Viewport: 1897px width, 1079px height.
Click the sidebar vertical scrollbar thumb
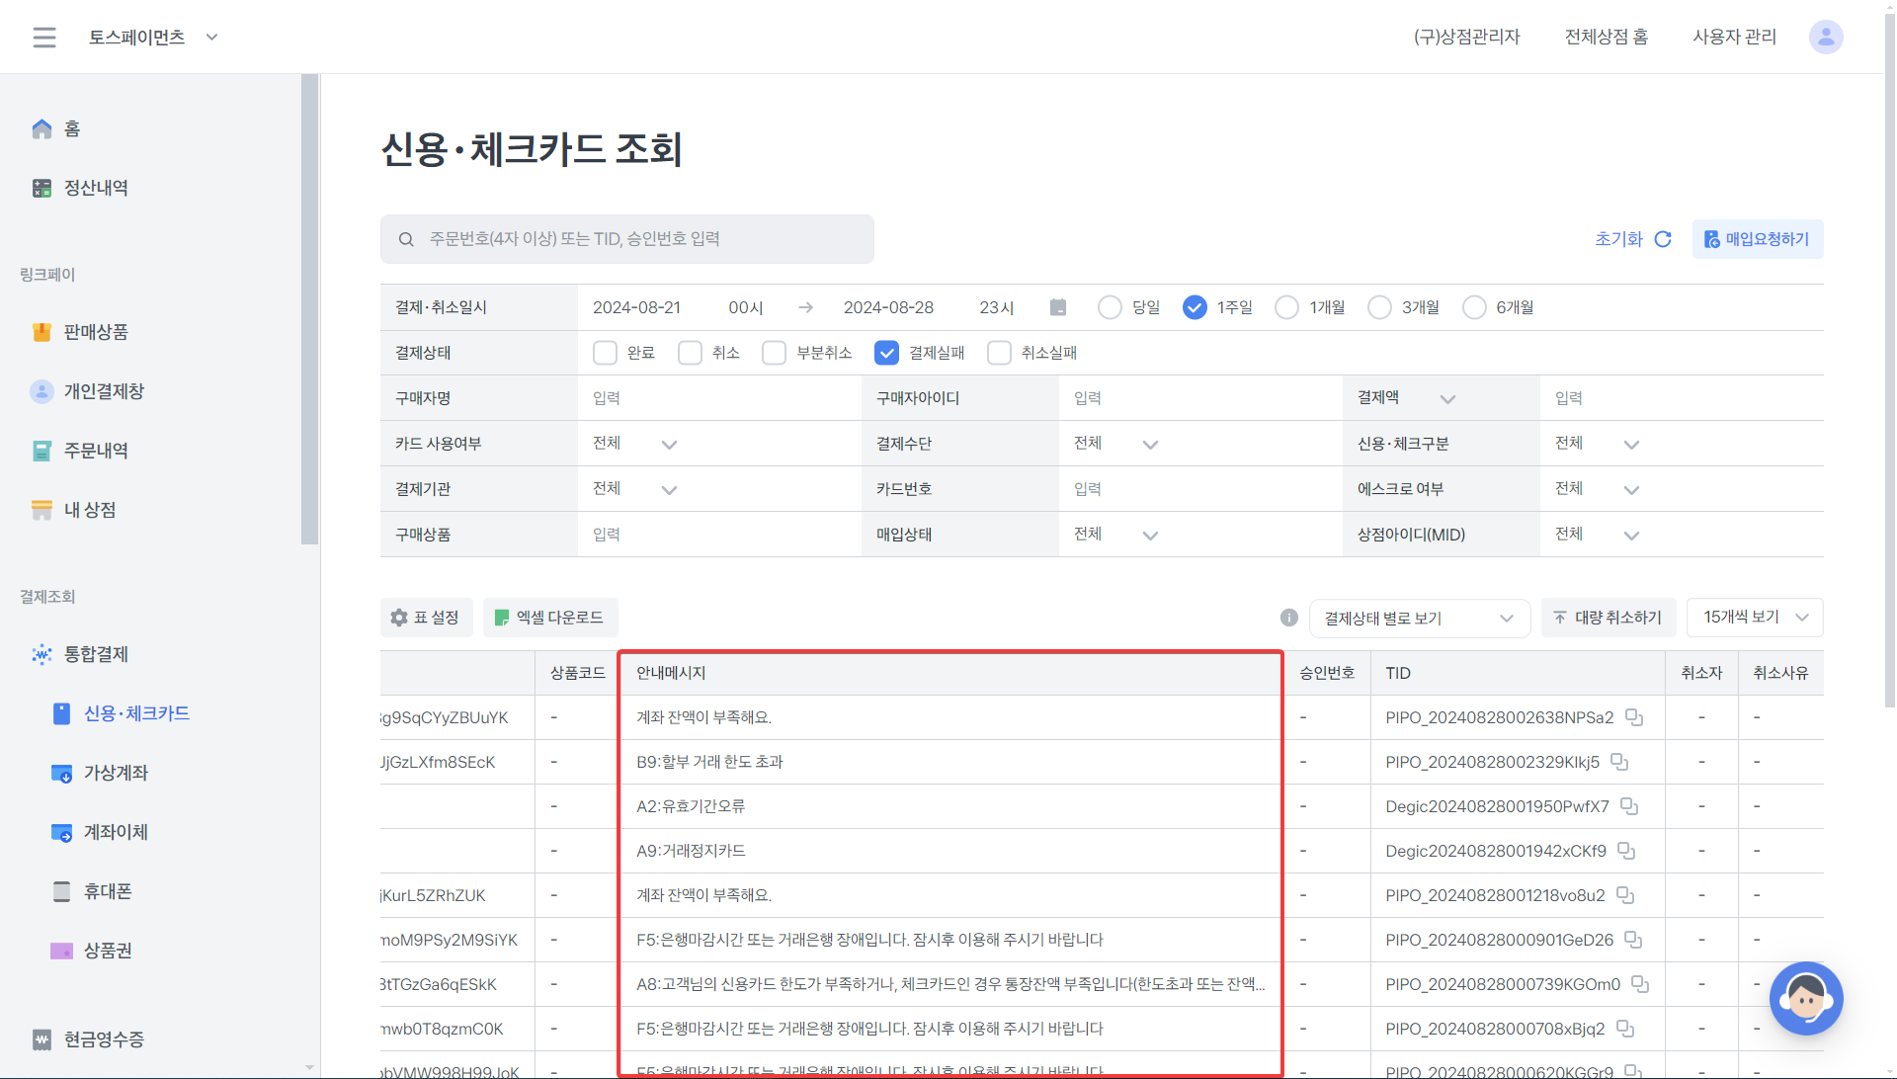coord(310,308)
